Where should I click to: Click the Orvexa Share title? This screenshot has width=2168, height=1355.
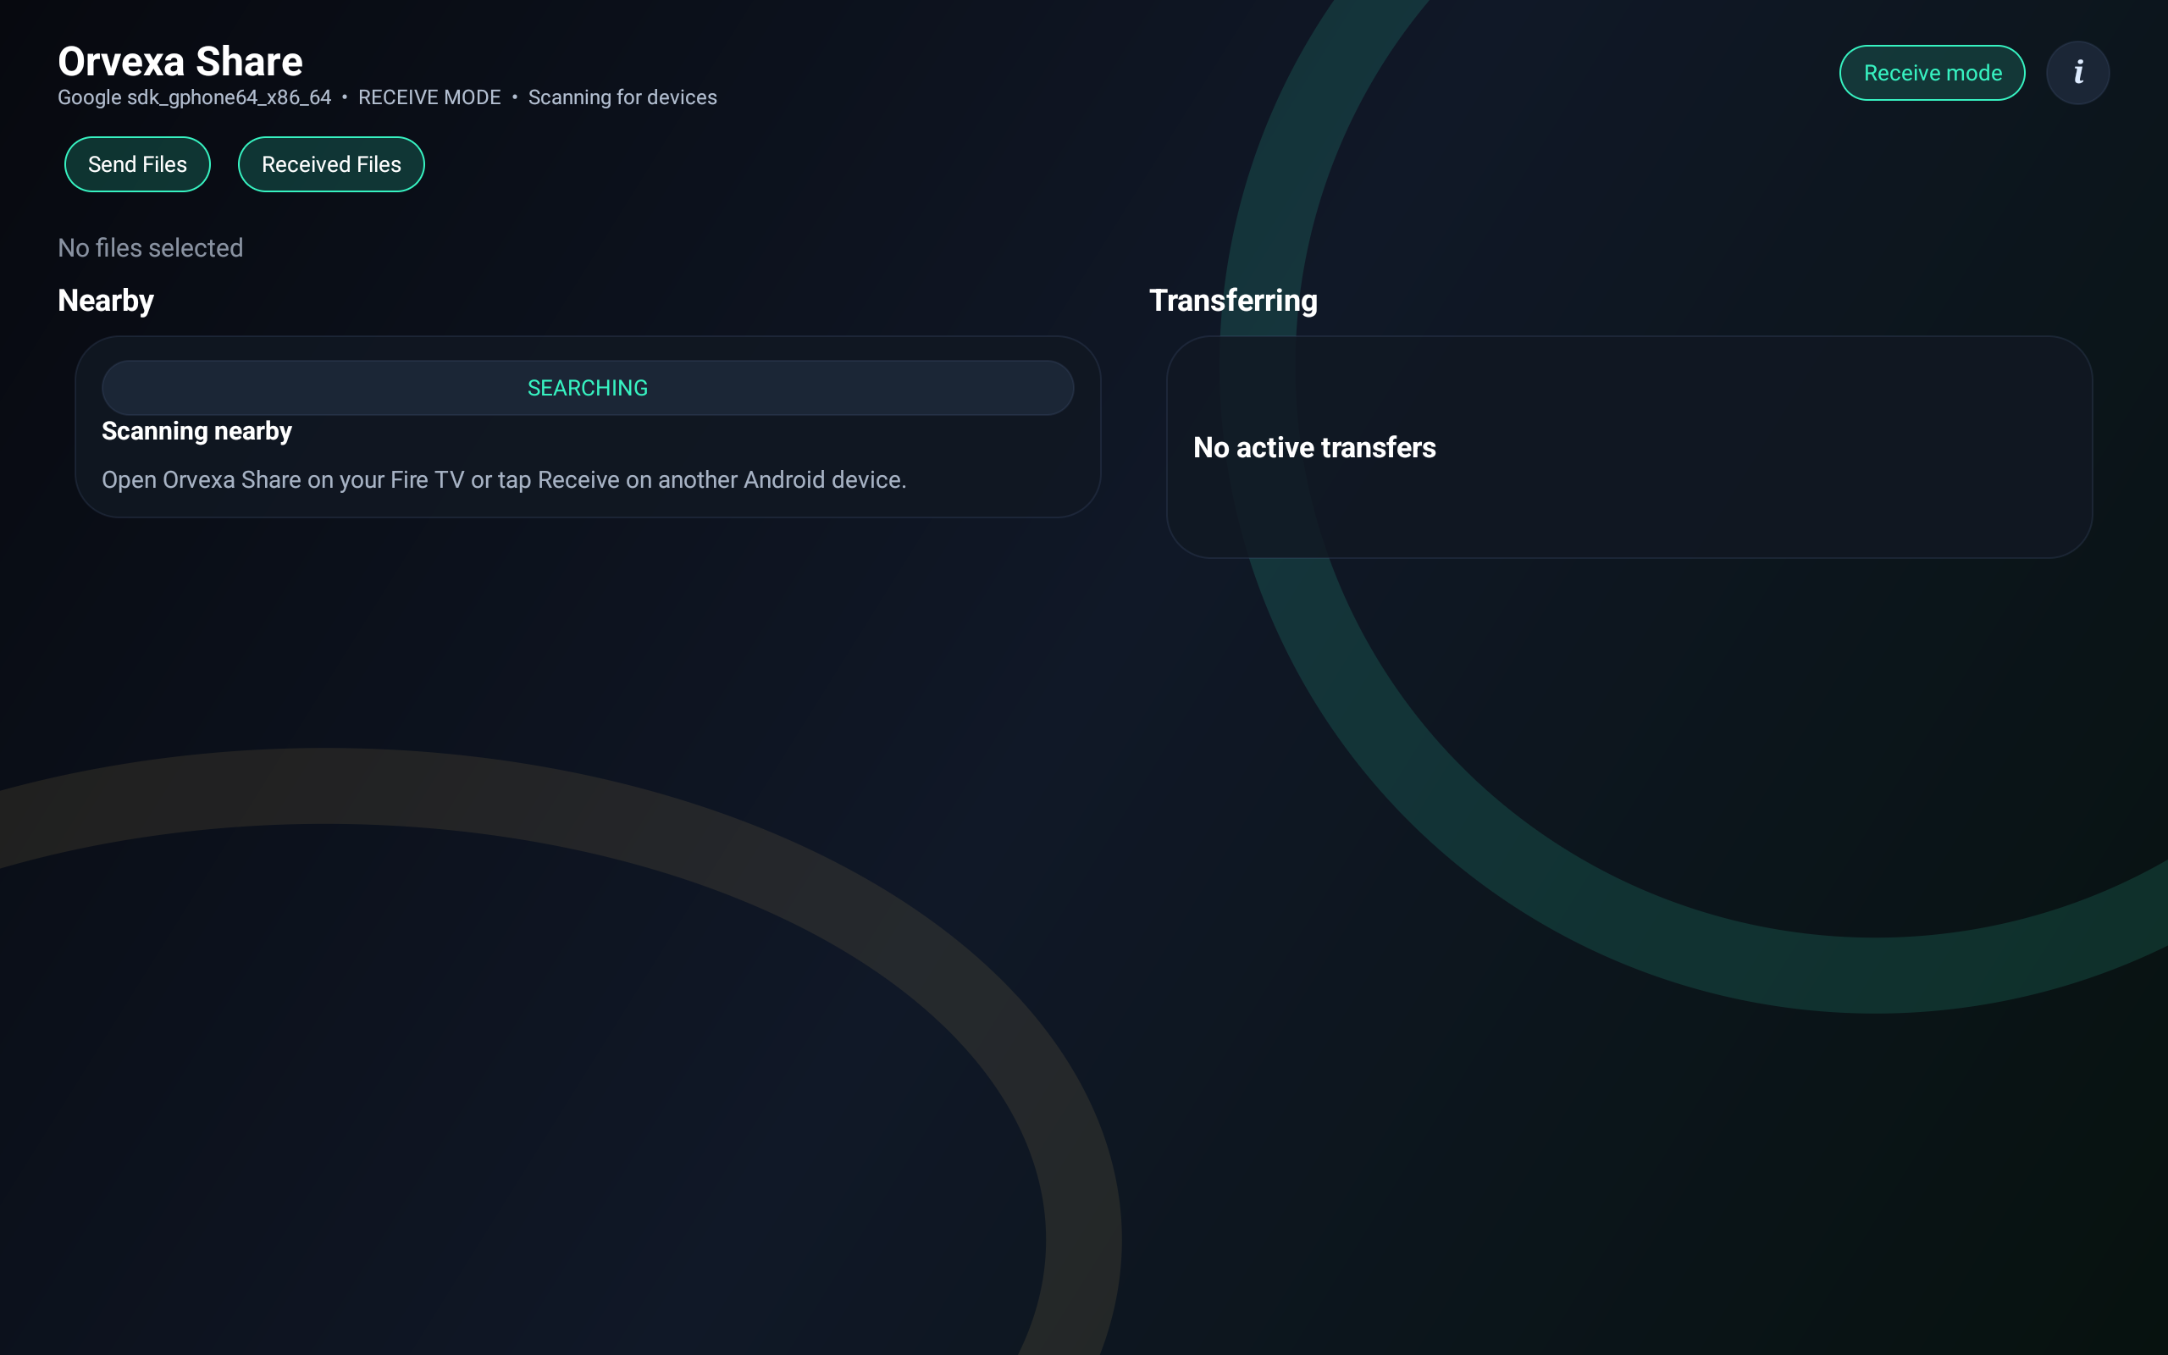pos(180,62)
